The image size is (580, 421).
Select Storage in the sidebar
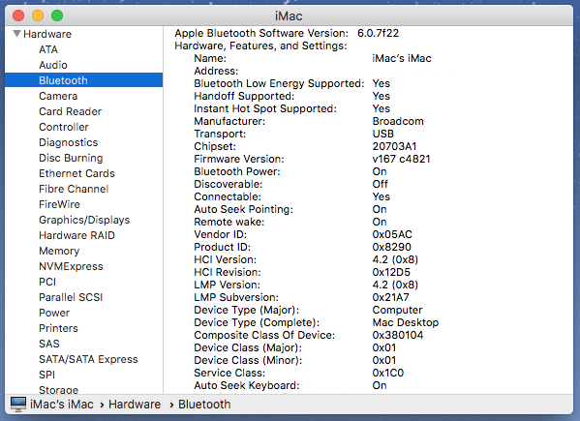[x=58, y=390]
